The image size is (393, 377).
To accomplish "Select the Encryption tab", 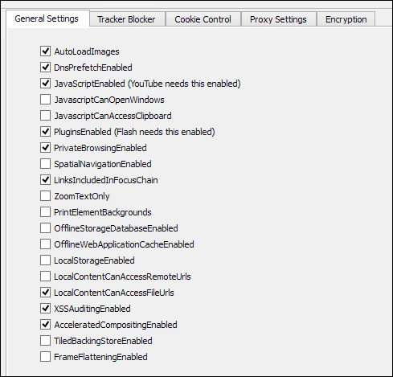I will tap(346, 19).
